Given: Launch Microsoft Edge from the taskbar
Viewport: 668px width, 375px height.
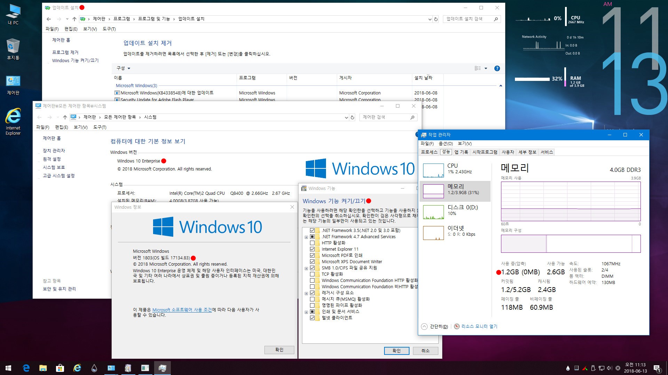Looking at the screenshot, I should [x=26, y=368].
